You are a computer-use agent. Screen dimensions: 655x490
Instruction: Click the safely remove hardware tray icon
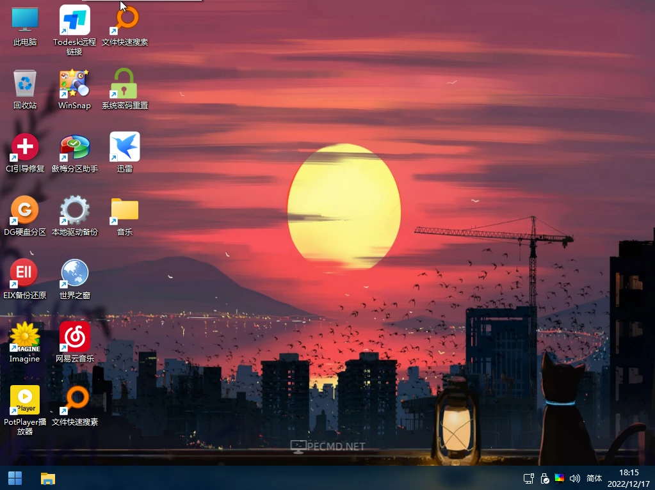tap(545, 478)
